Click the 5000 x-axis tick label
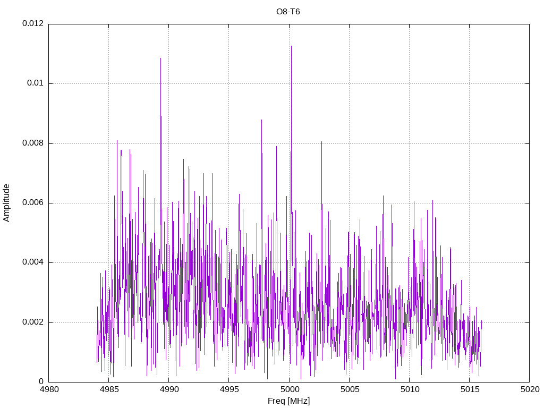This screenshot has height=408, width=544. point(289,389)
